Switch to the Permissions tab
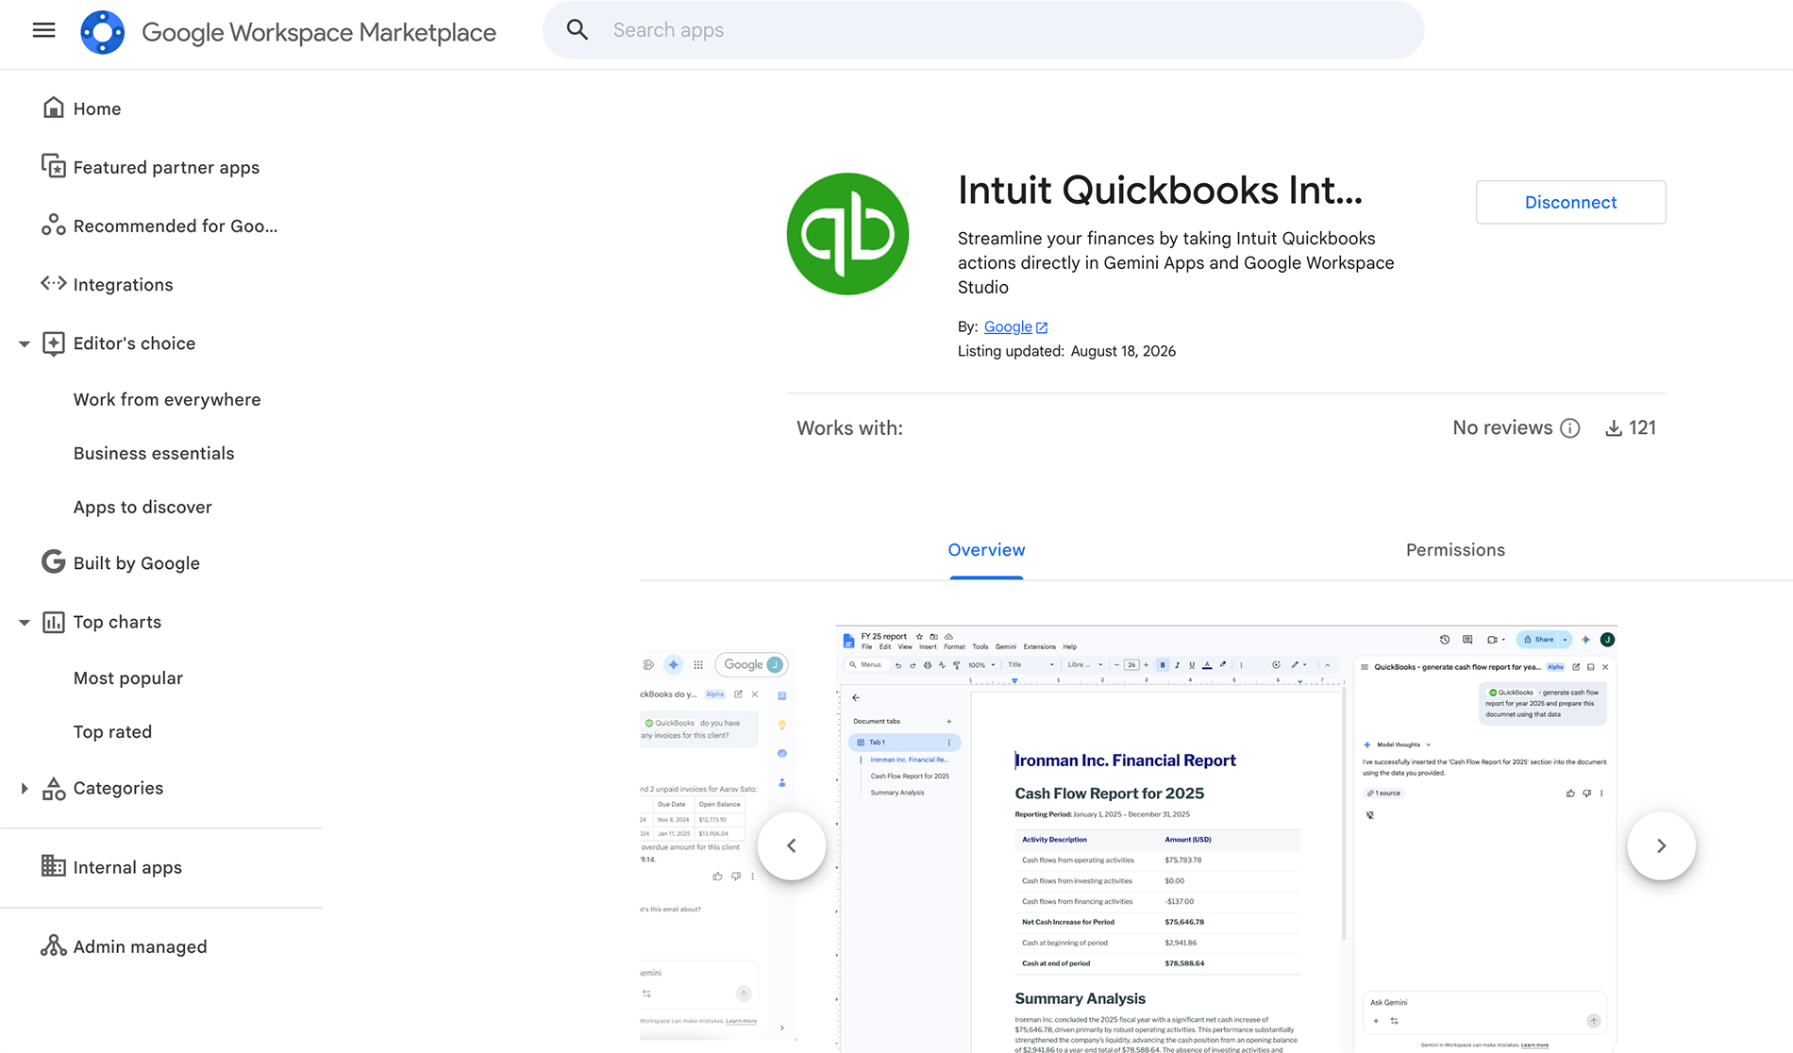This screenshot has width=1793, height=1053. [1455, 550]
